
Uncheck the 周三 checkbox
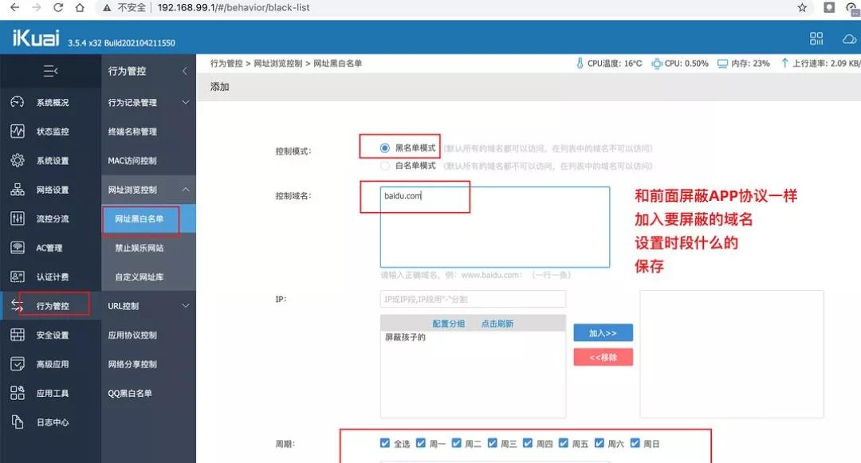click(x=492, y=442)
